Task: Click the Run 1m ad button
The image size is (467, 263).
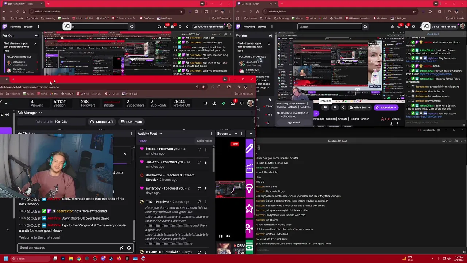Action: click(131, 122)
